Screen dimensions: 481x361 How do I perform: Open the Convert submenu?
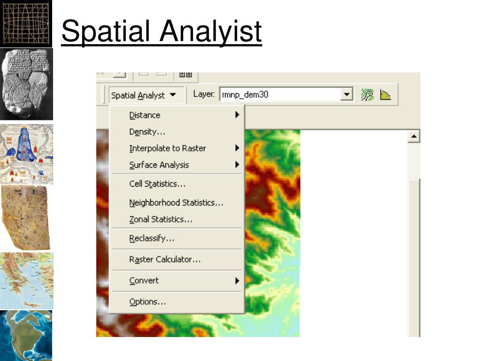pos(177,281)
